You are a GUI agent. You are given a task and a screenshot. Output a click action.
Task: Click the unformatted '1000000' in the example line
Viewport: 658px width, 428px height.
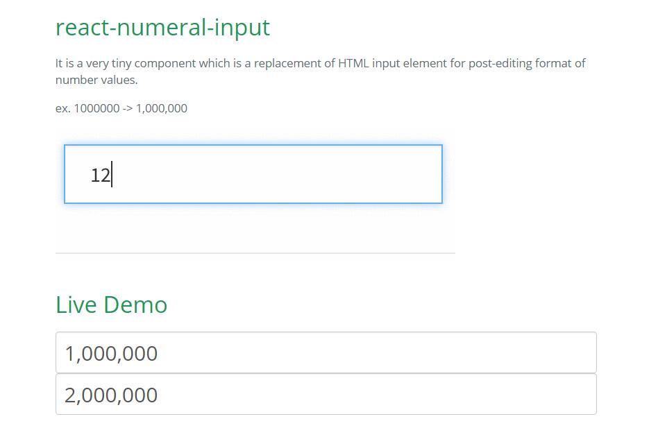click(x=96, y=109)
